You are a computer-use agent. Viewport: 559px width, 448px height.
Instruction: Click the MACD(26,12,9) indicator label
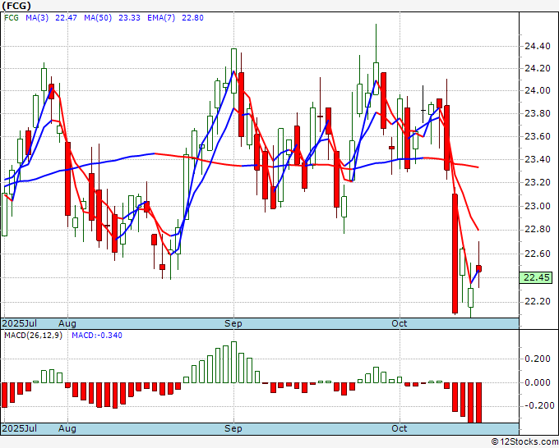pyautogui.click(x=33, y=336)
